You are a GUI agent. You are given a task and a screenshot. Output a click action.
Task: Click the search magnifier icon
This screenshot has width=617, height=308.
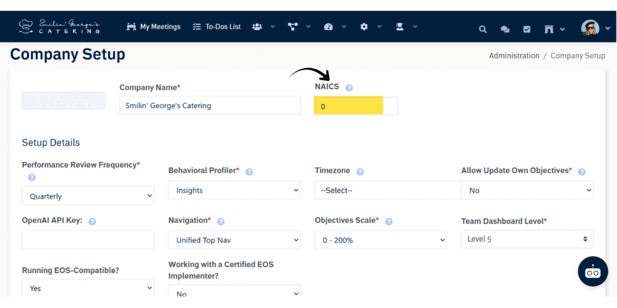pyautogui.click(x=483, y=29)
